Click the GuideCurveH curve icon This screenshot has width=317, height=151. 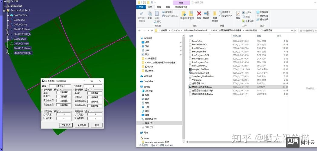click(x=11, y=43)
